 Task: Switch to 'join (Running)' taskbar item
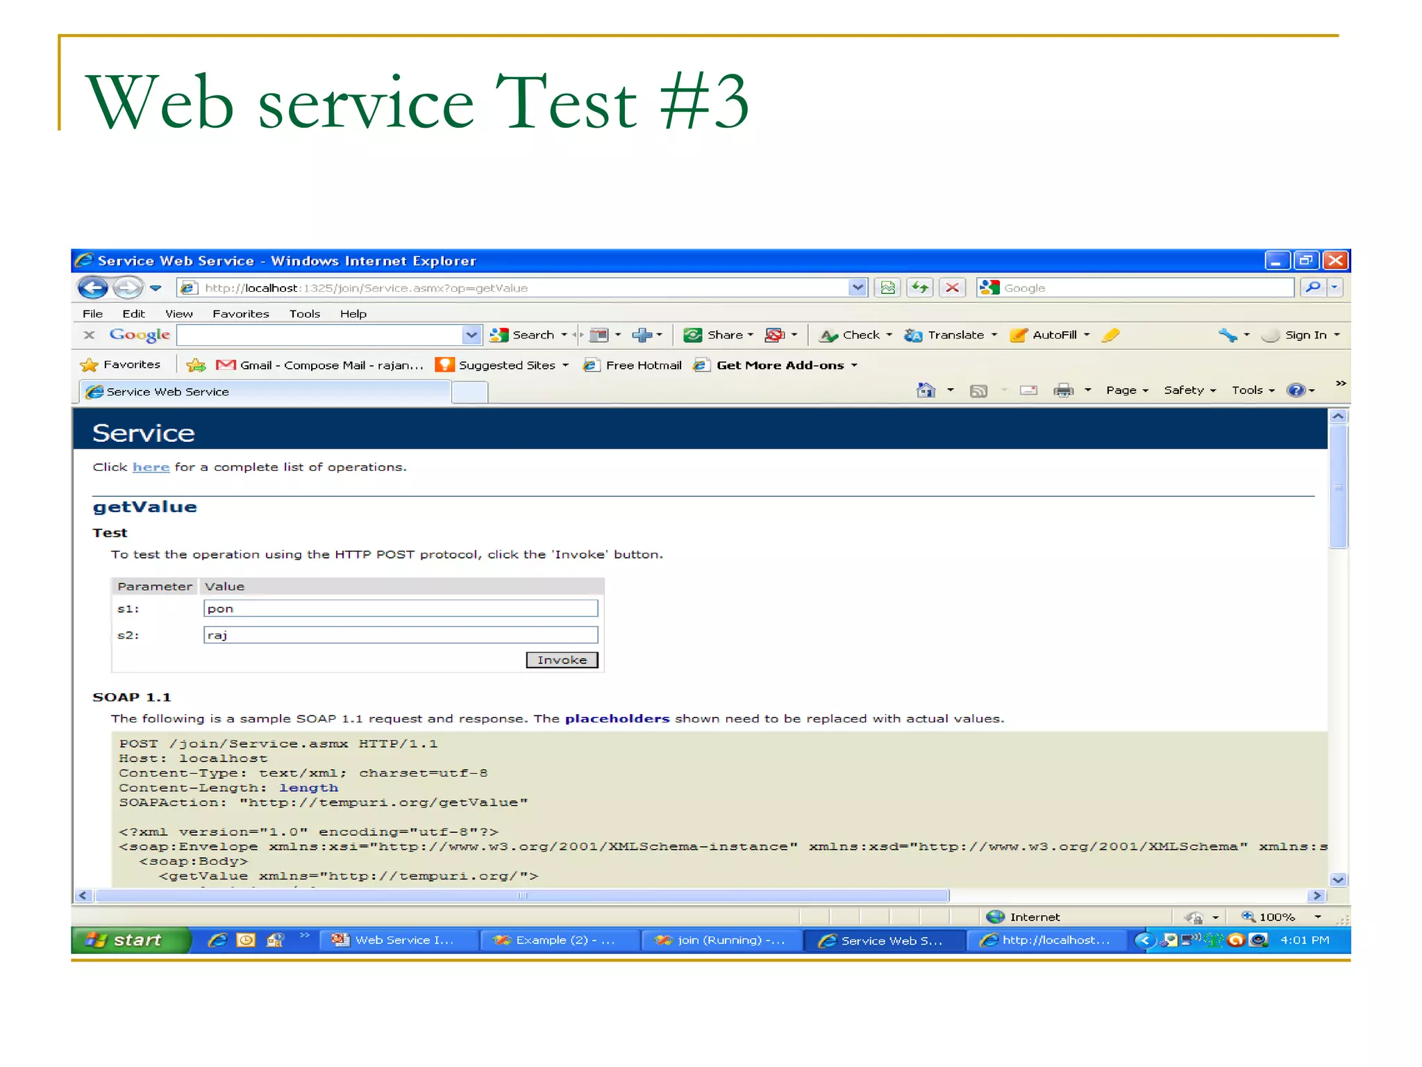tap(721, 941)
